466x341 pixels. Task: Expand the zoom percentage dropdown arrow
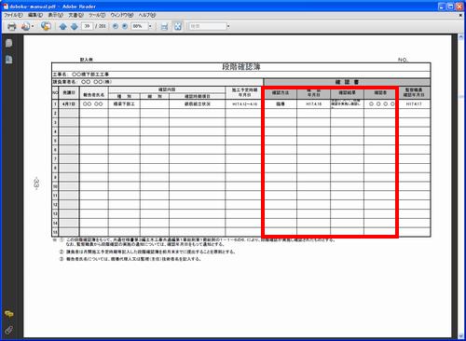coord(150,26)
